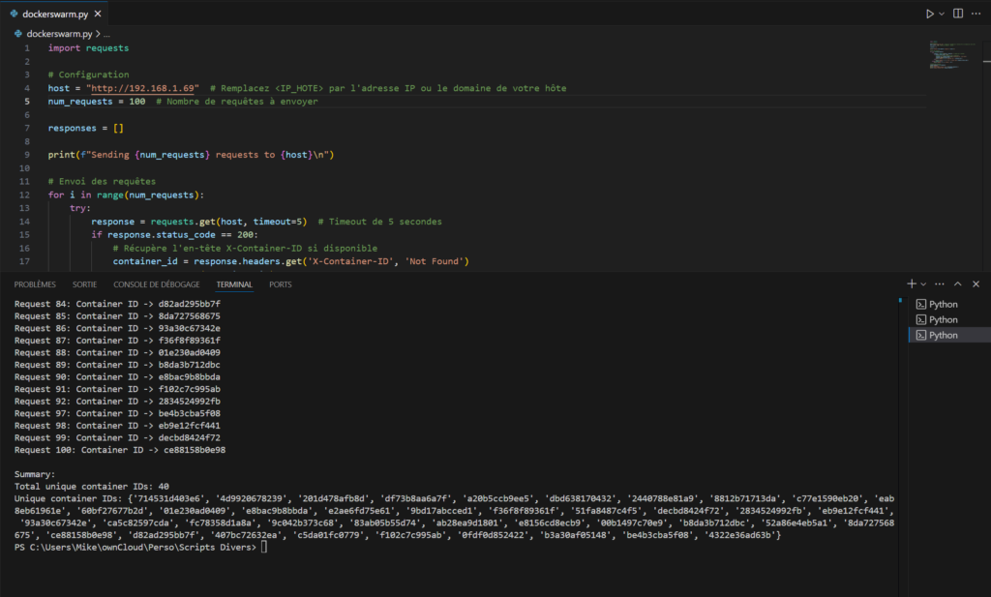Viewport: 991px width, 597px height.
Task: Click the http://192.168.1.69 host string
Action: pos(142,88)
